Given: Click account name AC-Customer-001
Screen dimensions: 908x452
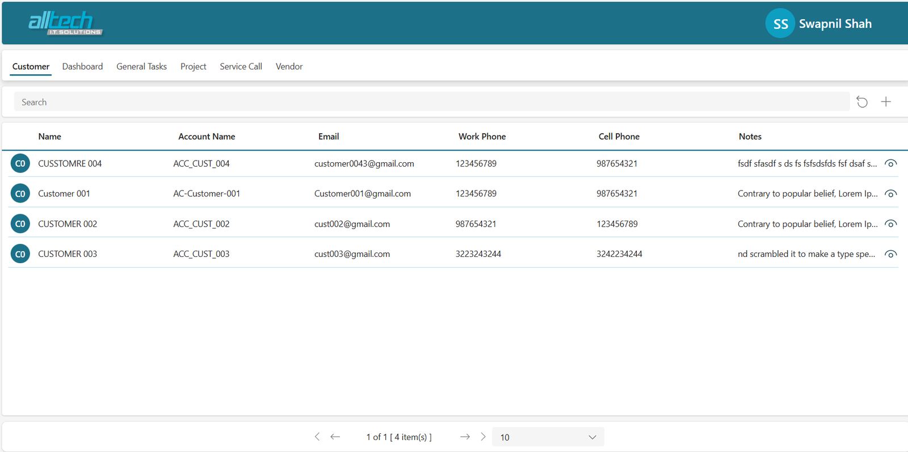Looking at the screenshot, I should (207, 193).
